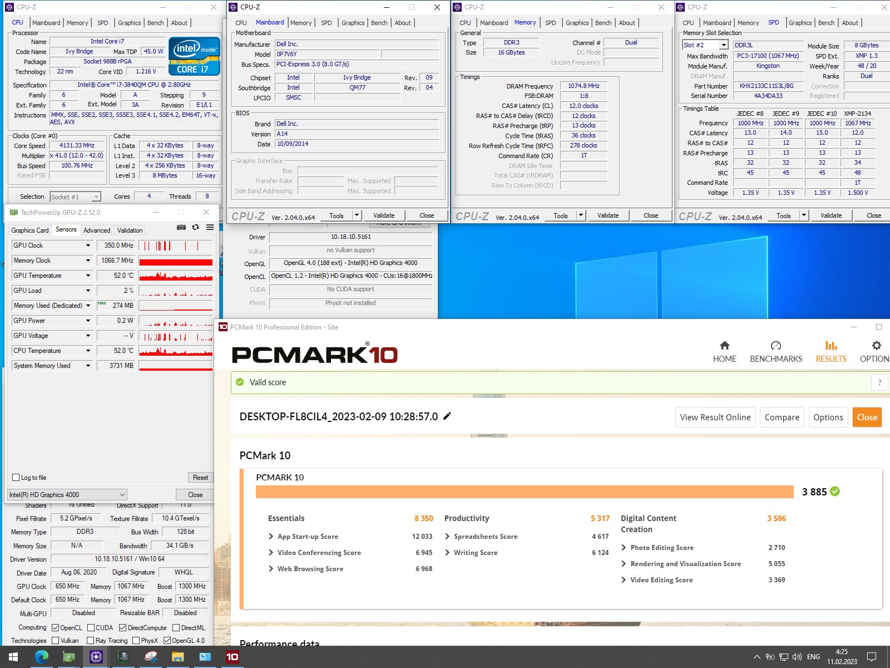Open the GPU Temperature sensor dropdown
Screen dimensions: 890x668
pos(88,276)
